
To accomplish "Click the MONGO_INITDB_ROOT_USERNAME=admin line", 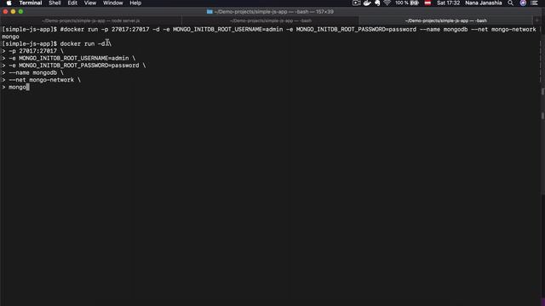I will click(x=68, y=59).
